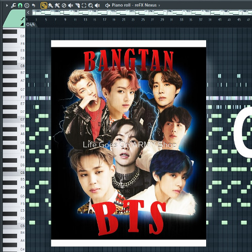This screenshot has width=252, height=252.
Task: Expand the arrow after reFX Nexus
Action: coord(159,6)
